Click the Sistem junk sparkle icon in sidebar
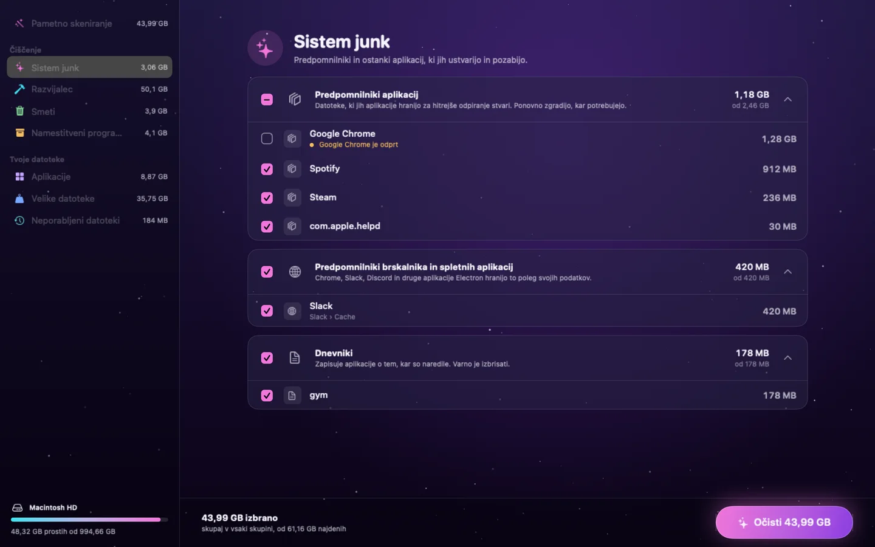875x547 pixels. click(x=19, y=67)
